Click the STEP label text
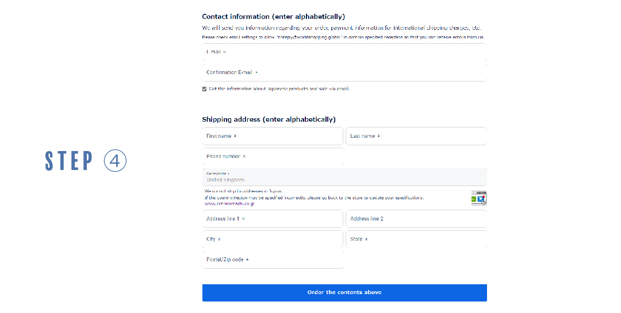 [69, 161]
